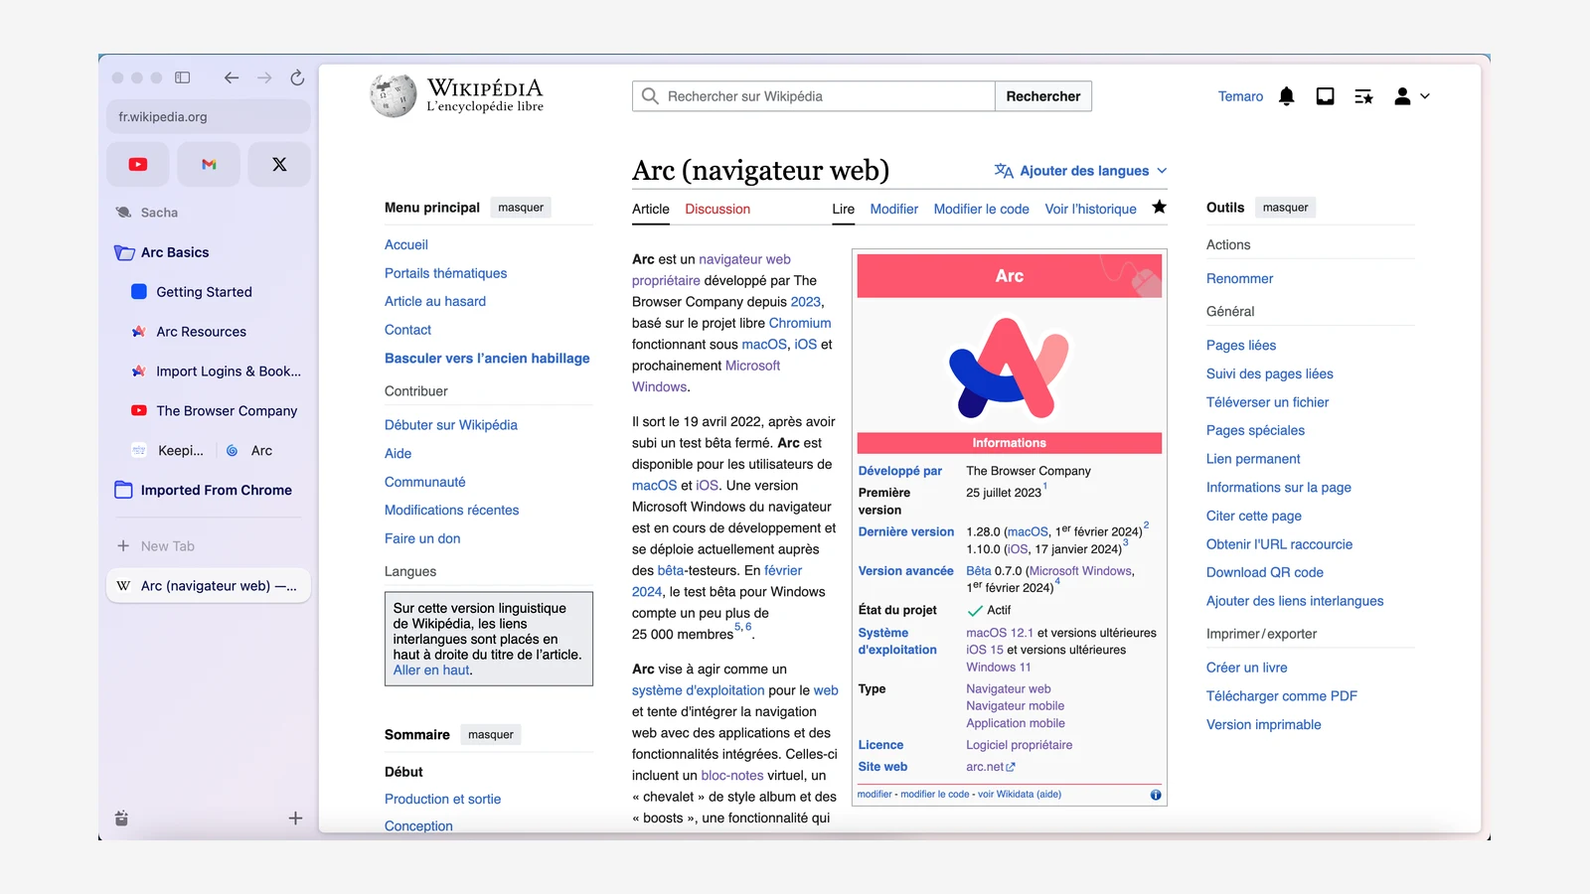Open the pinned YouTube favorite
Viewport: 1590px width, 894px height.
138,165
